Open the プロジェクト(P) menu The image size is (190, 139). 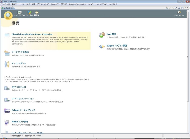(x=43, y=4)
